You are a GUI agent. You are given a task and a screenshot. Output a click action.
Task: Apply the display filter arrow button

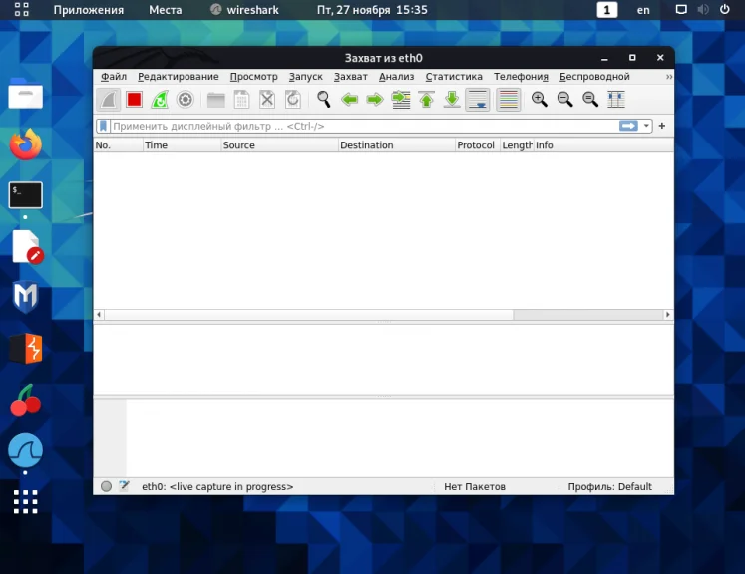coord(628,126)
